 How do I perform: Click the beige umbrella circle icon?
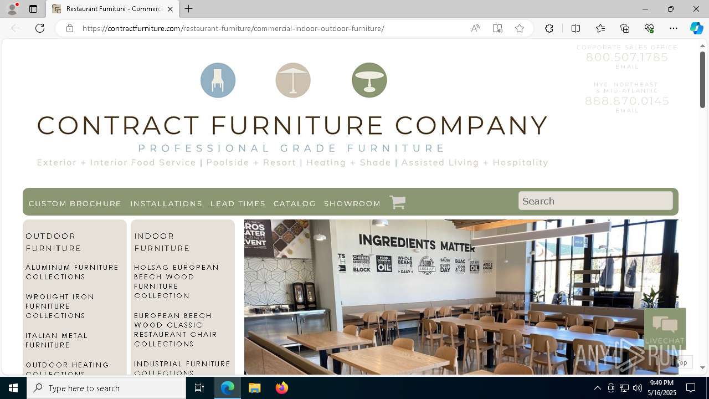click(x=293, y=80)
